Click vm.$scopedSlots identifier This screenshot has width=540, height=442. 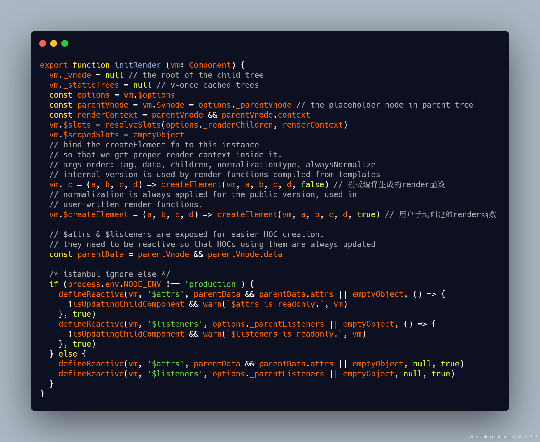[x=84, y=135]
